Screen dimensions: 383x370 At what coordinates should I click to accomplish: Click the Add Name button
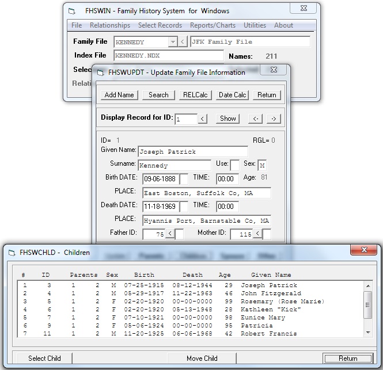[x=119, y=95]
